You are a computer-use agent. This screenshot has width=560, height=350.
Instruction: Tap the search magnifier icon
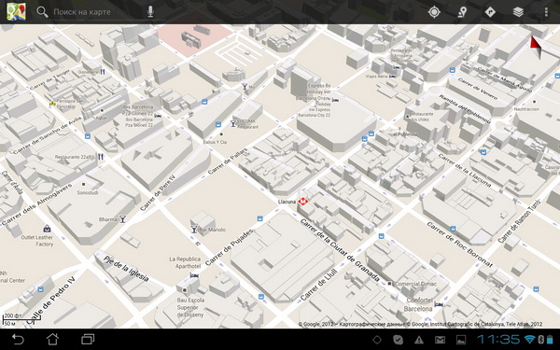(x=42, y=12)
